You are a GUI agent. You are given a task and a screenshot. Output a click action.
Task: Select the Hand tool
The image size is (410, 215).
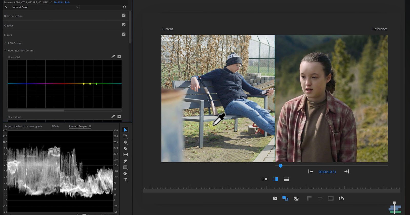(125, 174)
